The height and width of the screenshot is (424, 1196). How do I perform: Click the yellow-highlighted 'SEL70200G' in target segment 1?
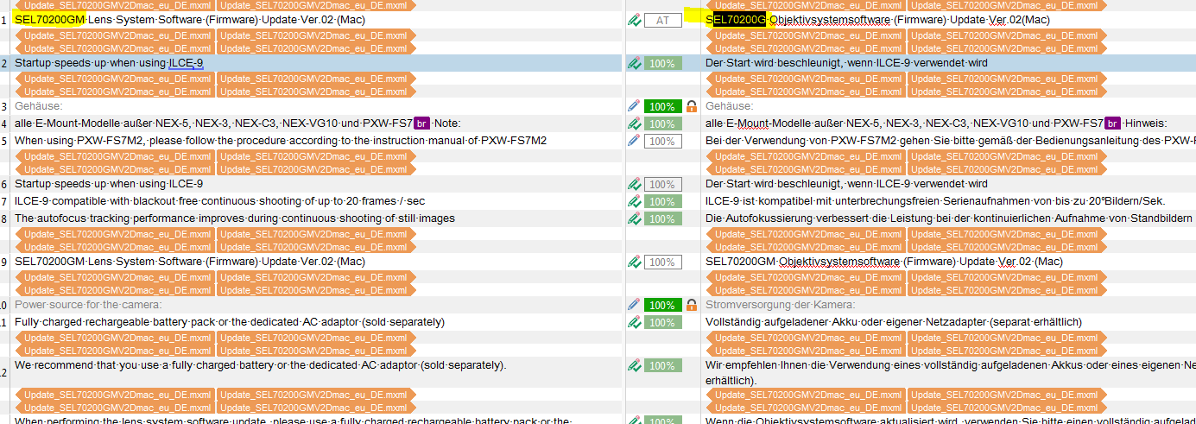click(x=735, y=20)
